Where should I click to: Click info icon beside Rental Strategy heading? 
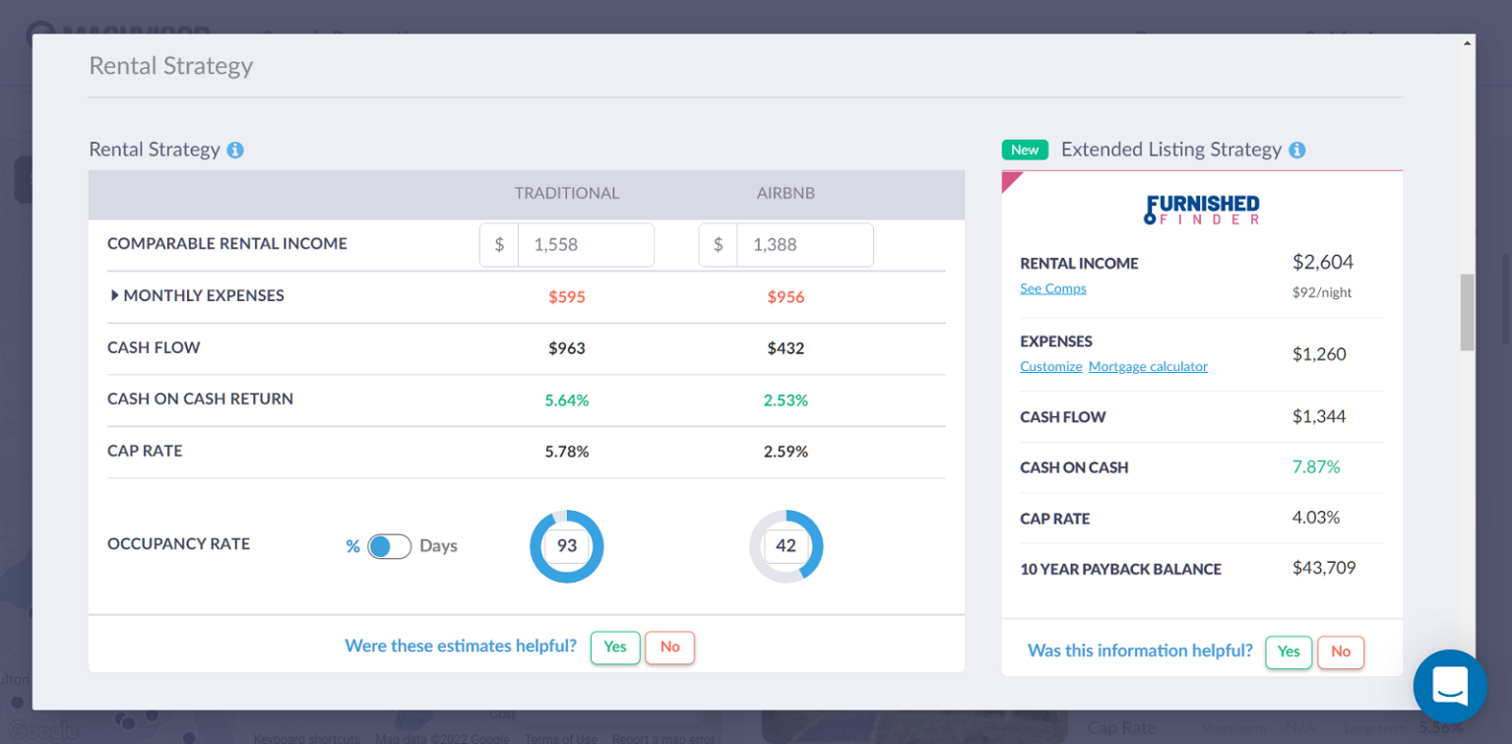(x=235, y=151)
